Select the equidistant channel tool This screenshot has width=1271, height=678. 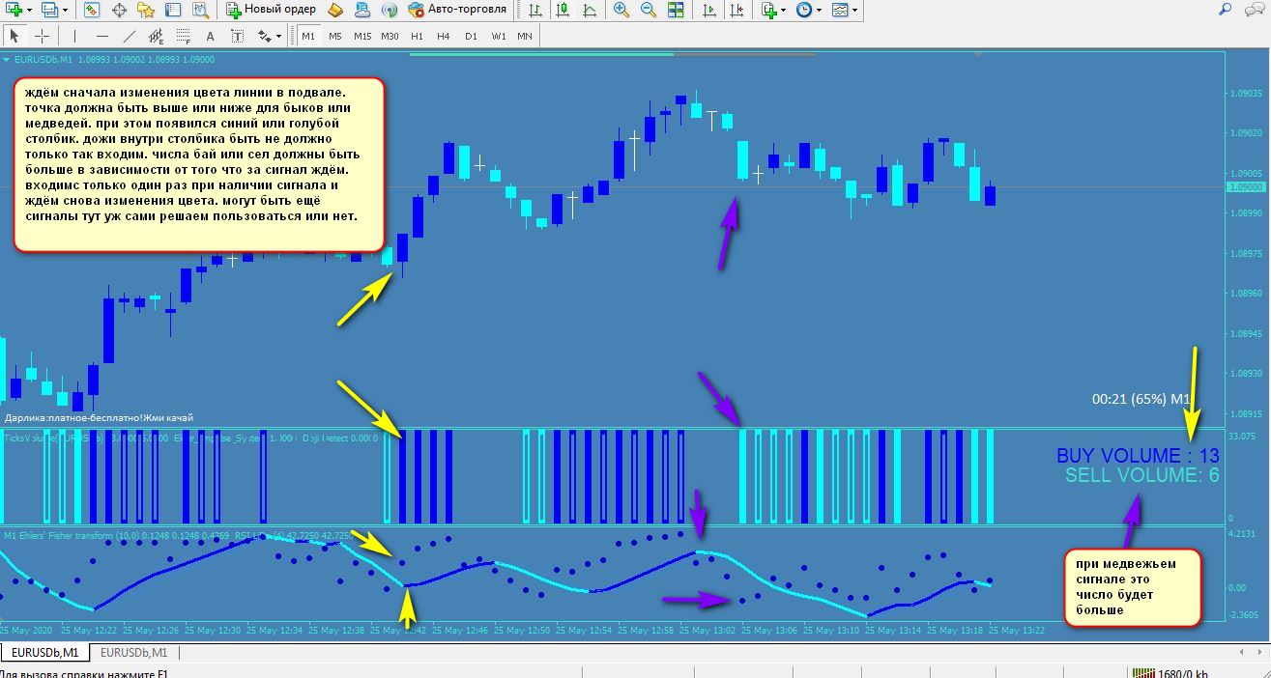pos(157,36)
